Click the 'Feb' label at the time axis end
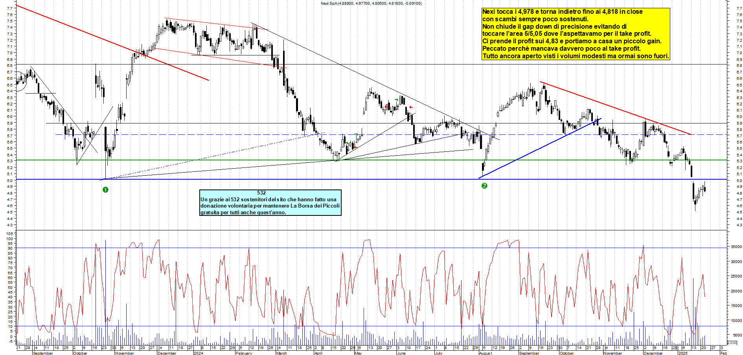Viewport: 743px width, 355px height. [x=723, y=353]
